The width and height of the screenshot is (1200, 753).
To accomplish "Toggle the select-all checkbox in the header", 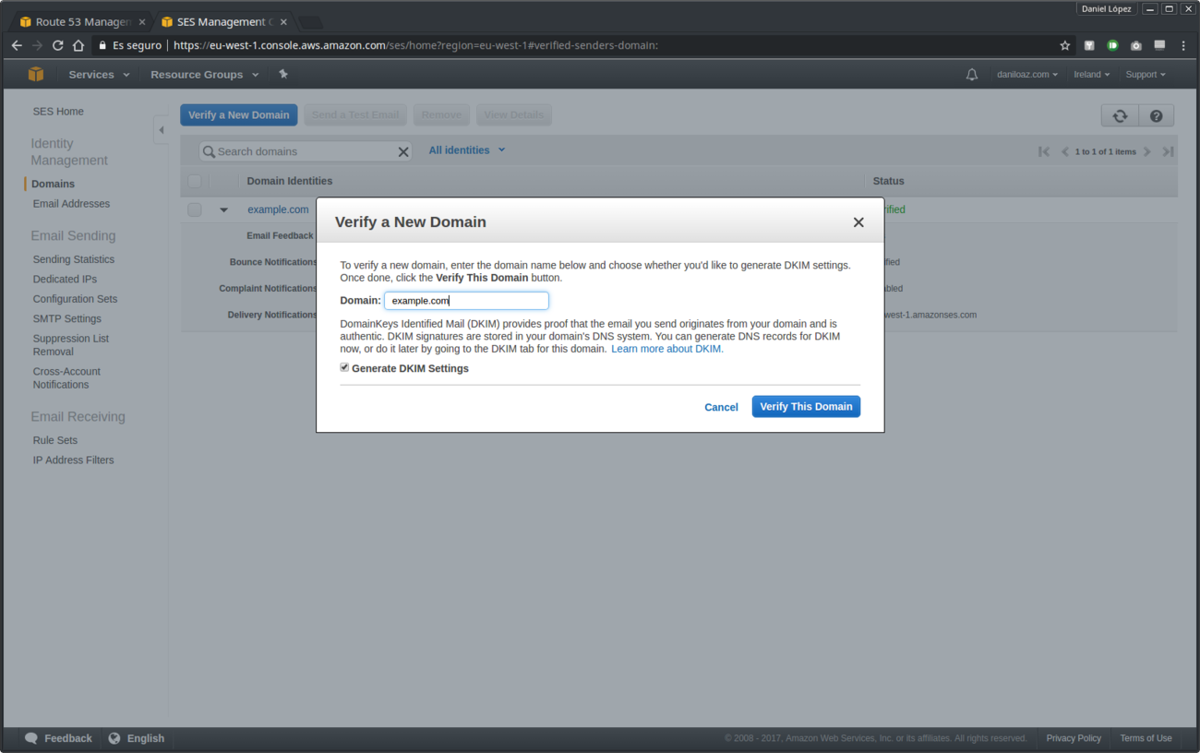I will 194,181.
